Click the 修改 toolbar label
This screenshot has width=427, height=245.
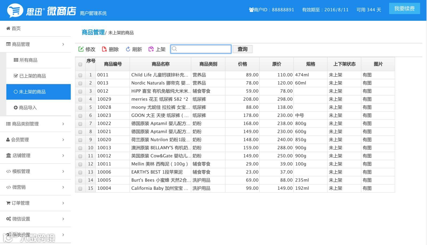90,49
